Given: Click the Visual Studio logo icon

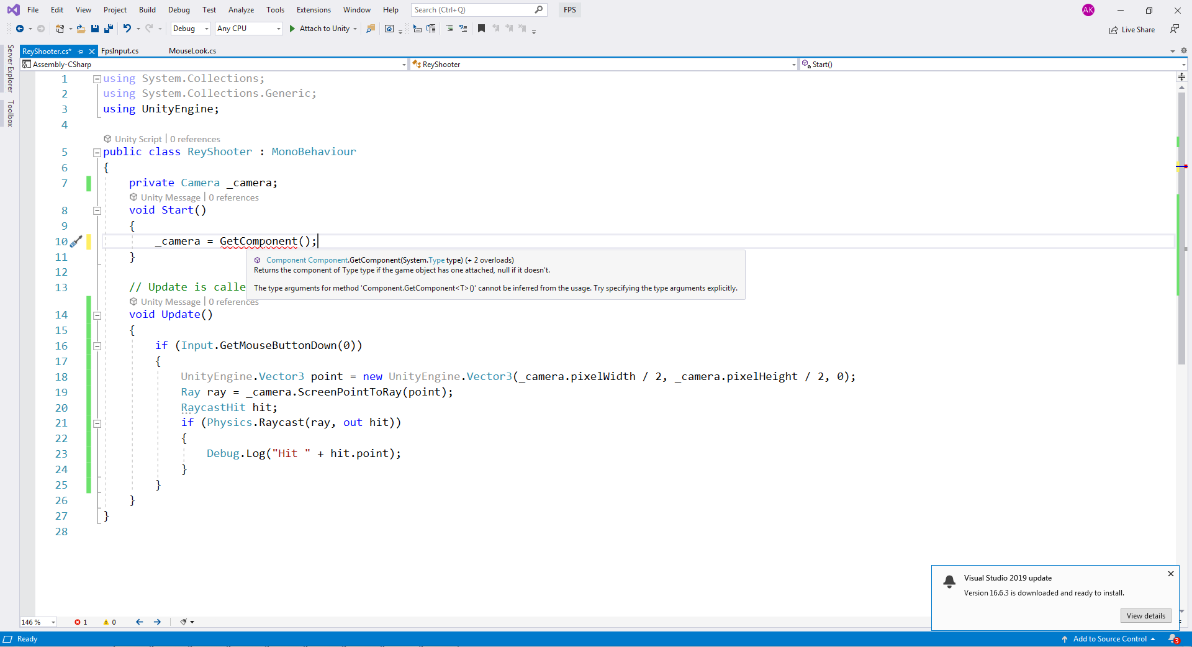Looking at the screenshot, I should tap(13, 10).
